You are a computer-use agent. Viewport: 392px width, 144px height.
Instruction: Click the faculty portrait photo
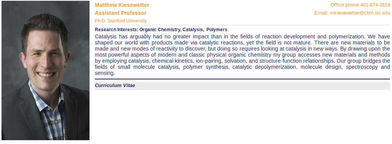click(x=45, y=71)
